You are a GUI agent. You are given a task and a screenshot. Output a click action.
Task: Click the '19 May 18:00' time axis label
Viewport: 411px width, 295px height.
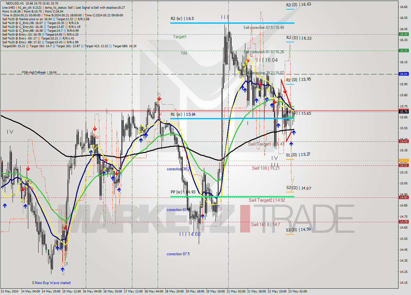coord(195,291)
